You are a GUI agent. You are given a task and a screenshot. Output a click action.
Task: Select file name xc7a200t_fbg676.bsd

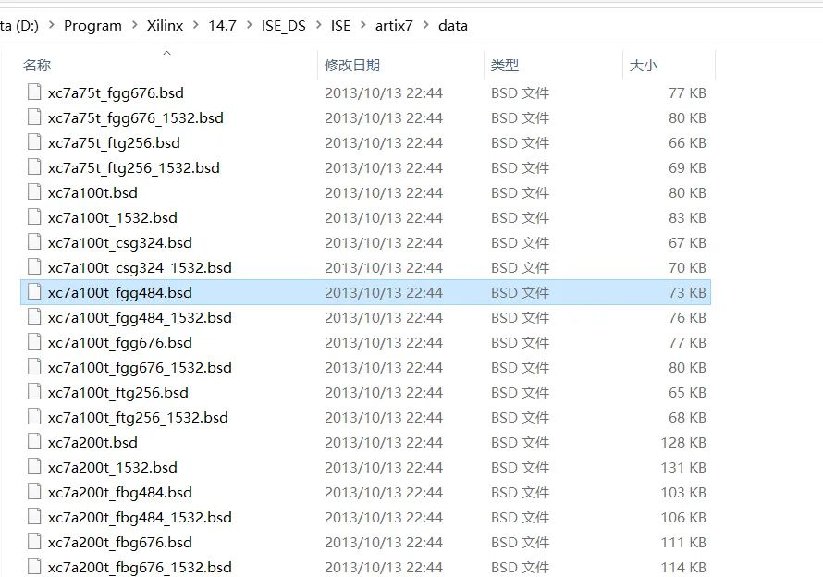[119, 542]
